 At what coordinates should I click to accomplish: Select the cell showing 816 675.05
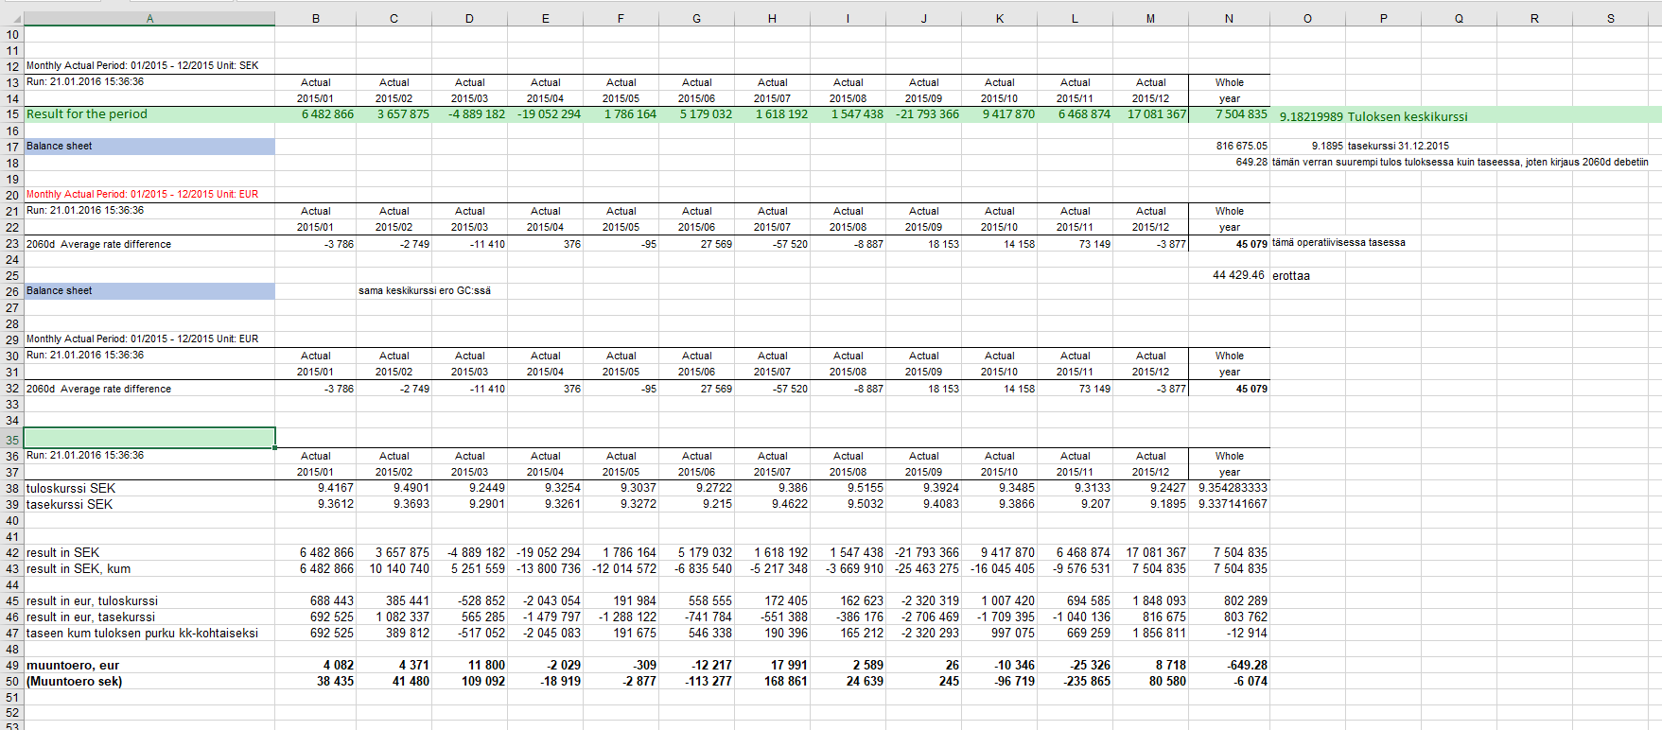(x=1241, y=147)
